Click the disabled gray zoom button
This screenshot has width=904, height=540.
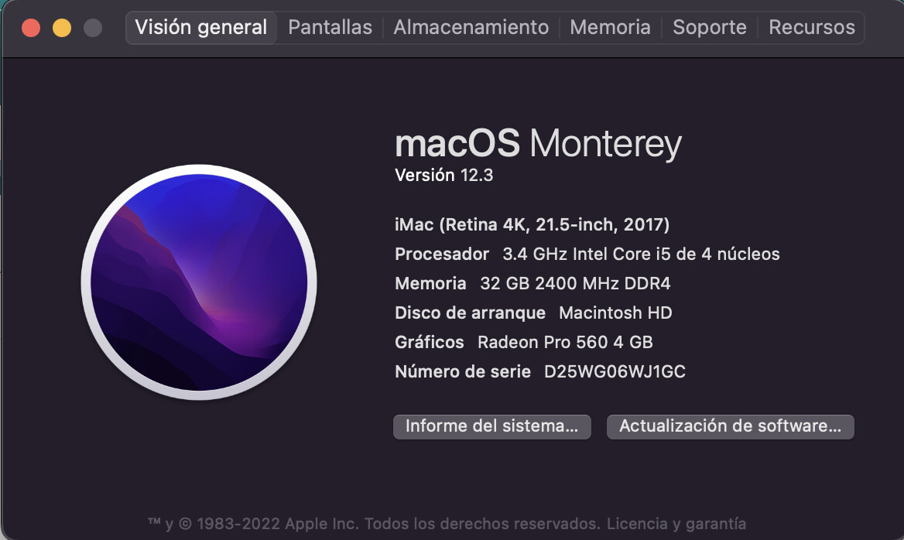tap(93, 28)
